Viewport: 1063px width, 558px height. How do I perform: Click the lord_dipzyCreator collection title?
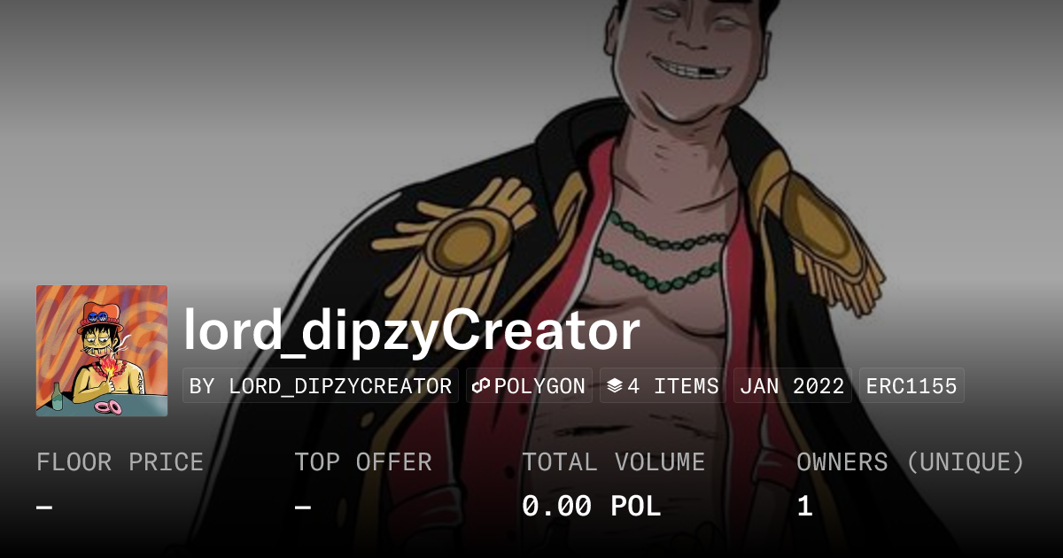(412, 330)
